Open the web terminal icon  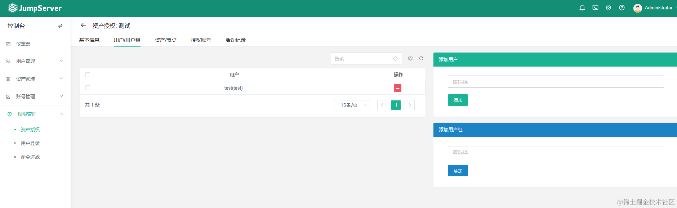coord(595,8)
